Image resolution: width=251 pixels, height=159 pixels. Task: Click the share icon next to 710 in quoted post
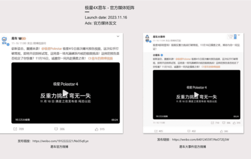coord(212,123)
